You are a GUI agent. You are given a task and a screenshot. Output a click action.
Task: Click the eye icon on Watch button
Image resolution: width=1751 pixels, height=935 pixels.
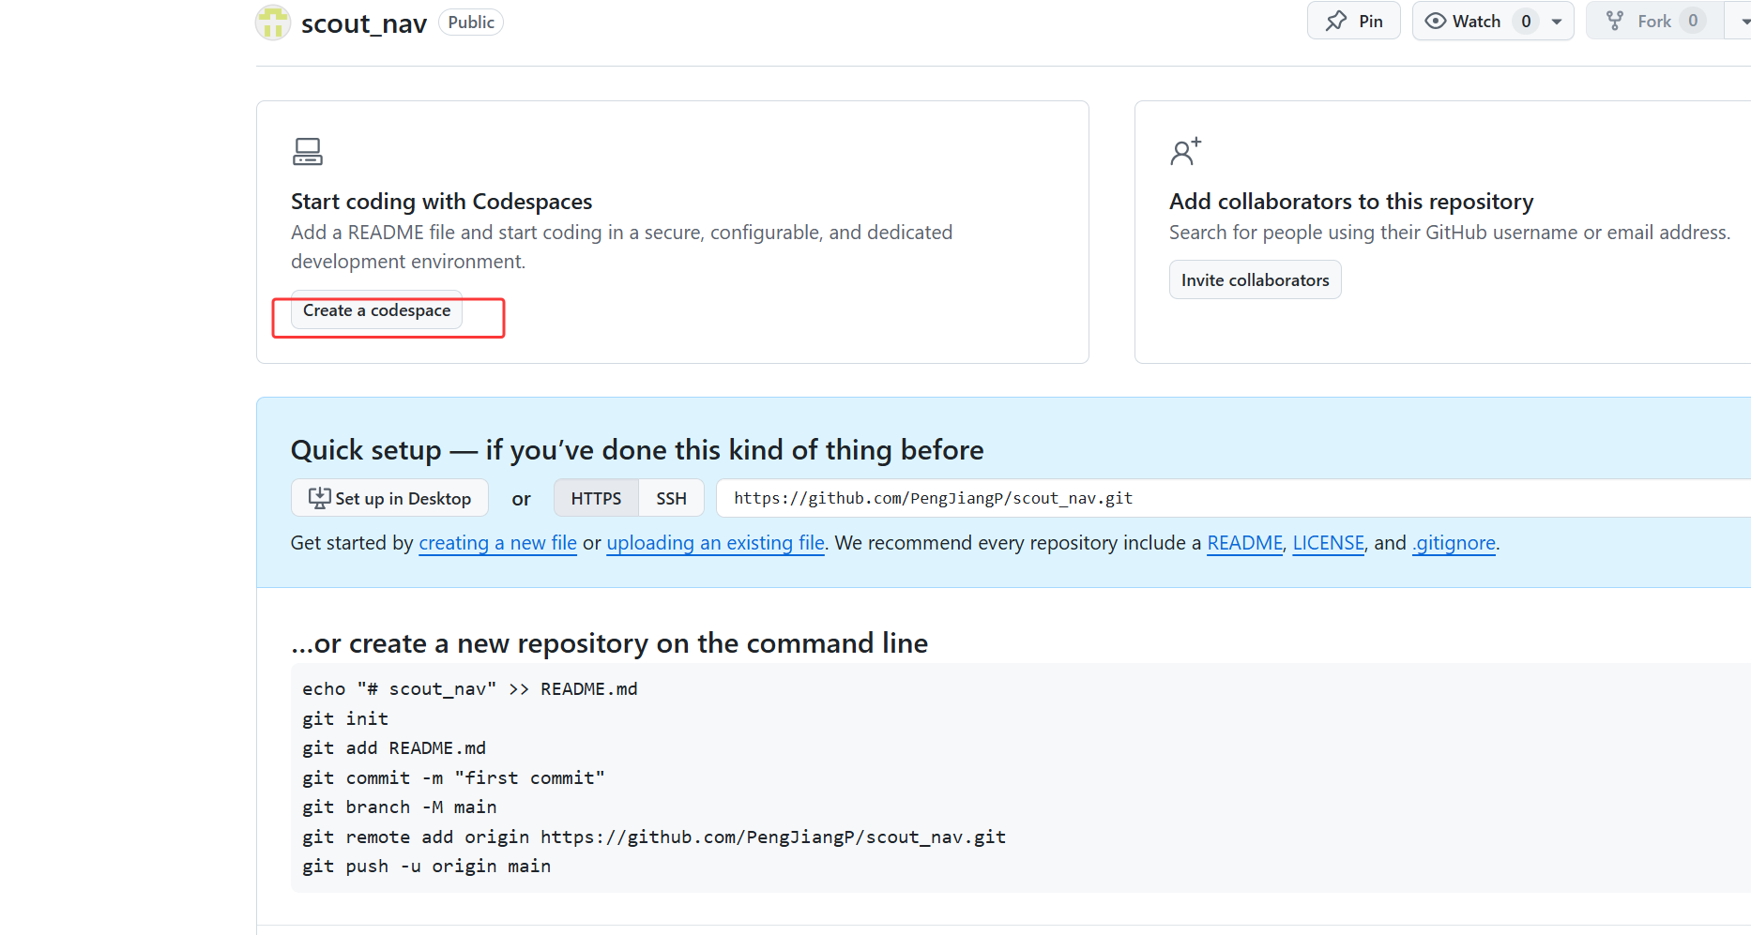tap(1435, 21)
